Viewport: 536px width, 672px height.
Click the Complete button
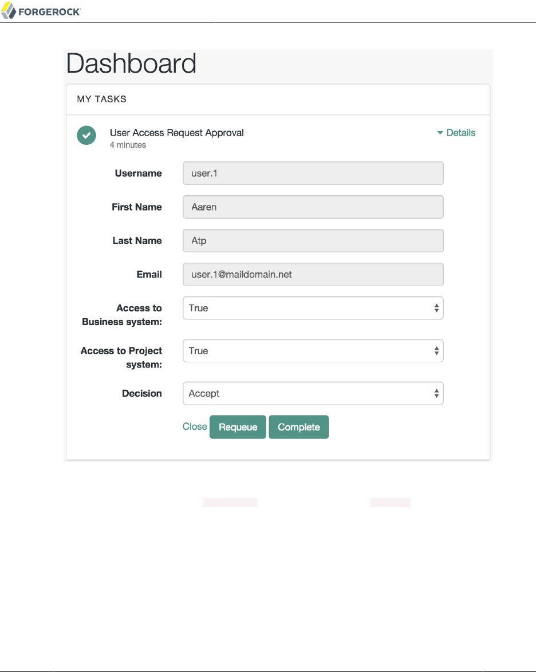[x=298, y=427]
